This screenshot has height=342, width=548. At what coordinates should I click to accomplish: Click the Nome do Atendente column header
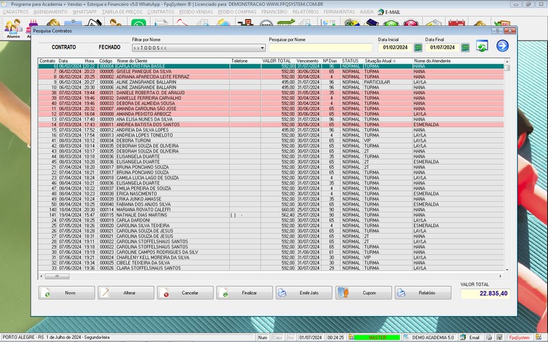point(432,61)
